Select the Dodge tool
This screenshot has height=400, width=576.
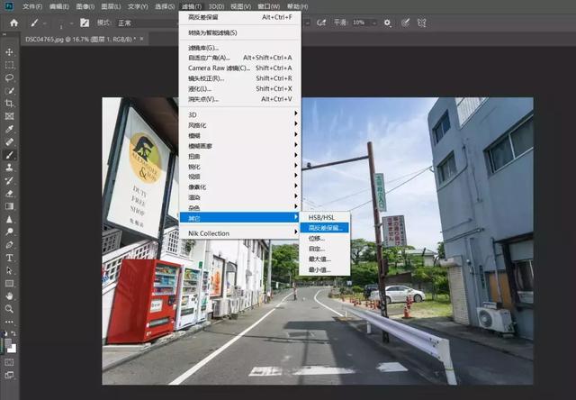(x=10, y=232)
